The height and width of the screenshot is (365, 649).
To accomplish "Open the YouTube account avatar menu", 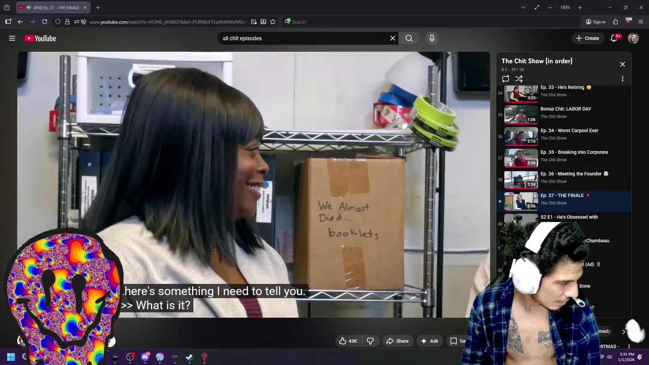I will point(633,38).
